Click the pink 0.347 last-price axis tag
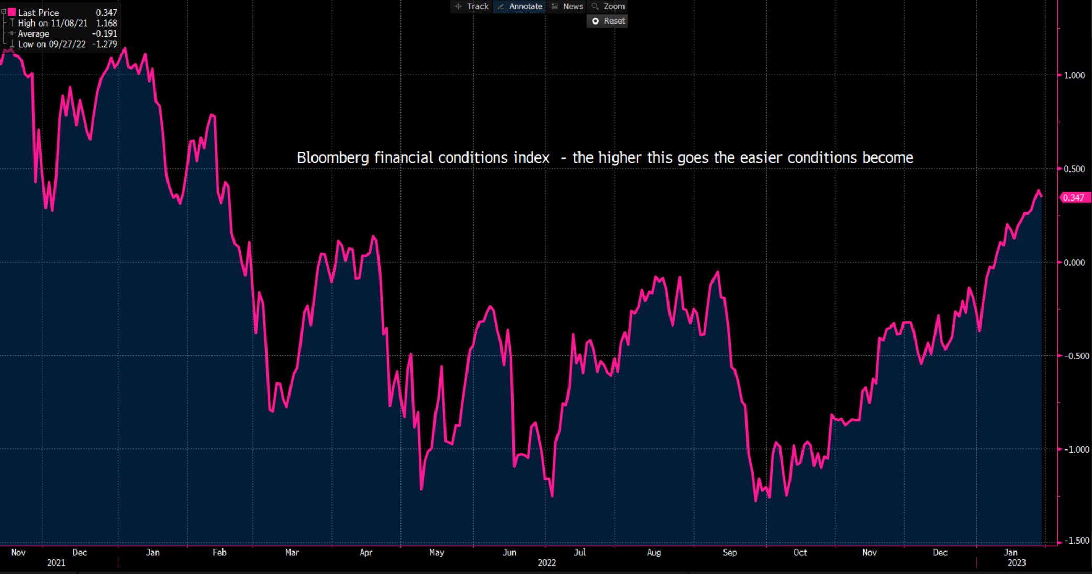Screen dimensions: 1092x574 click(x=1075, y=198)
